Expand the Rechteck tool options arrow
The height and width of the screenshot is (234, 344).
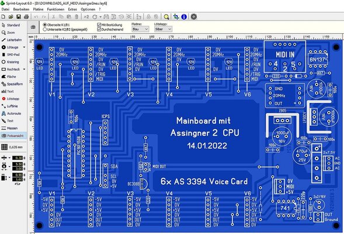click(25, 69)
